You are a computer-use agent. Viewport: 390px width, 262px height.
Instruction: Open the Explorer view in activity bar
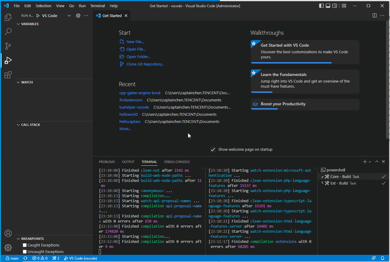coord(8,17)
